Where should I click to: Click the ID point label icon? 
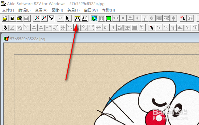(x=145, y=18)
